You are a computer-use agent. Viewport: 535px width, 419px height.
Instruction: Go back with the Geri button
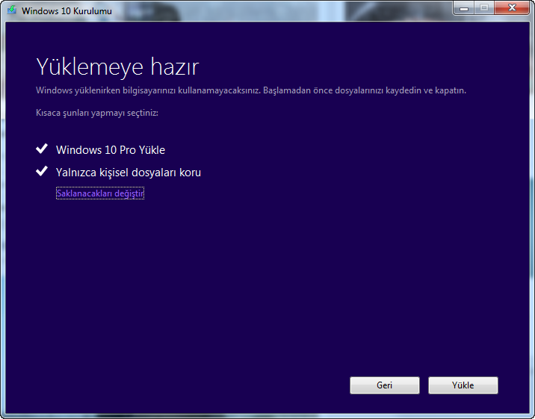coord(385,385)
